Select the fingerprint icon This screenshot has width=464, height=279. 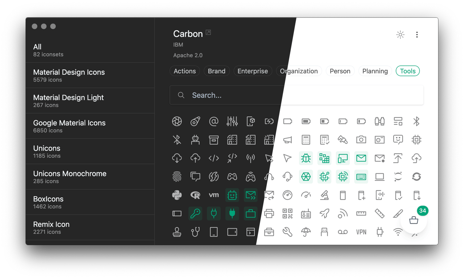point(177,177)
